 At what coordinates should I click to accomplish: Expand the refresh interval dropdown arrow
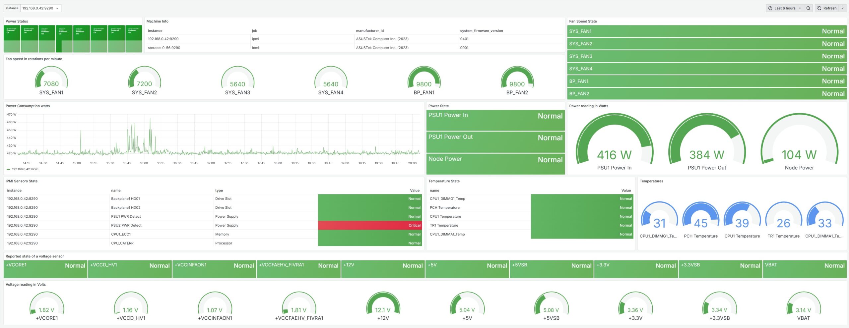click(x=843, y=8)
